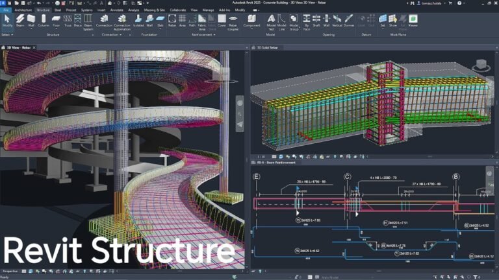The height and width of the screenshot is (280, 499).
Task: Choose the Beam tool
Action: click(20, 21)
